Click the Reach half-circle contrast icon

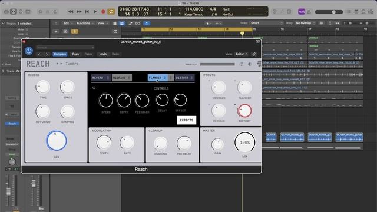click(250, 64)
